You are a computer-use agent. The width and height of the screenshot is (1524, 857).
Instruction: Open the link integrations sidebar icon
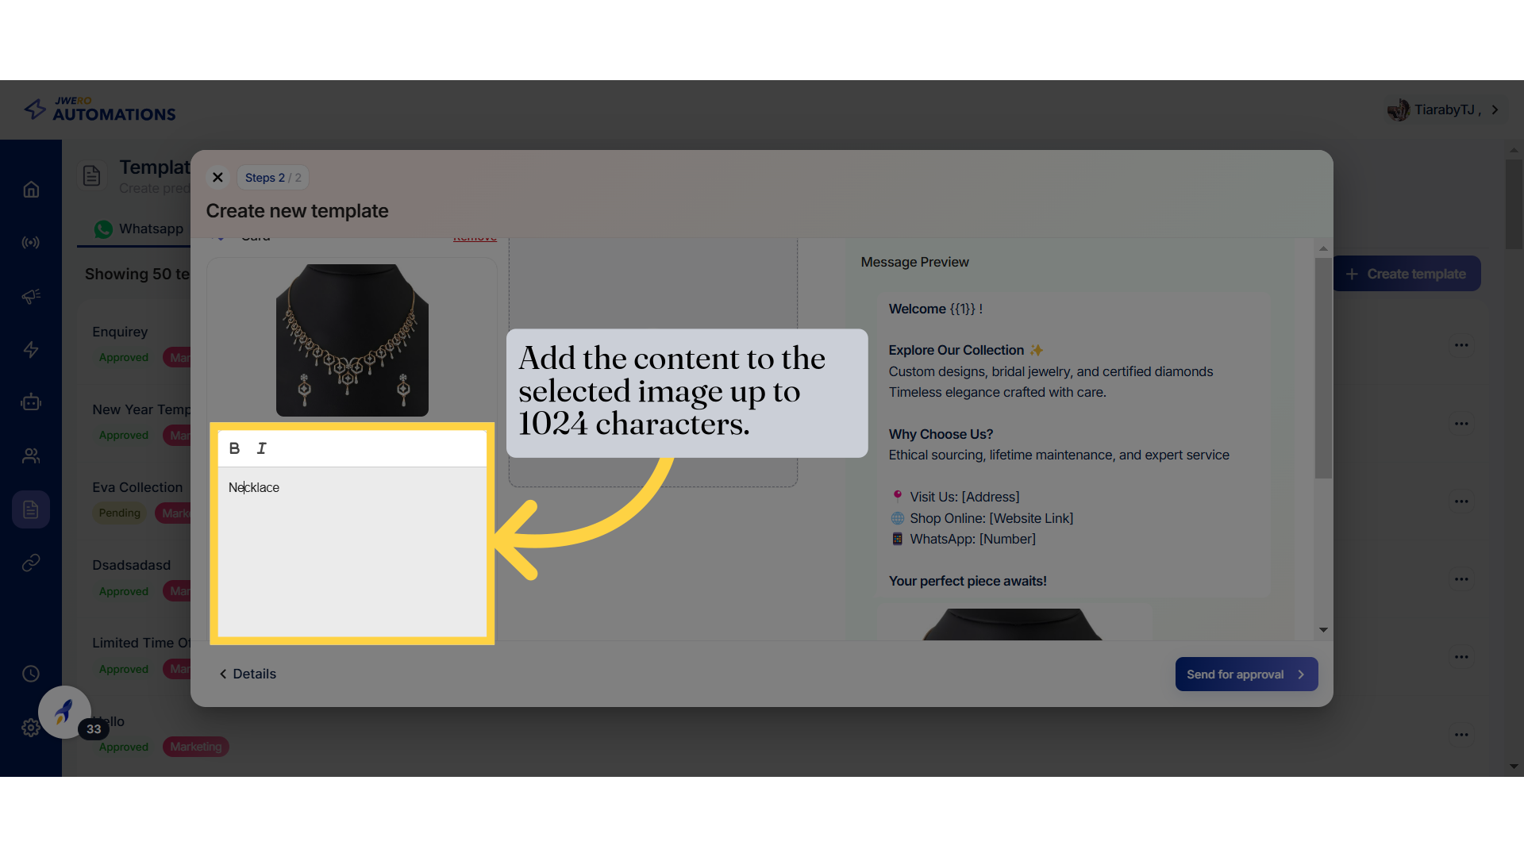tap(31, 563)
